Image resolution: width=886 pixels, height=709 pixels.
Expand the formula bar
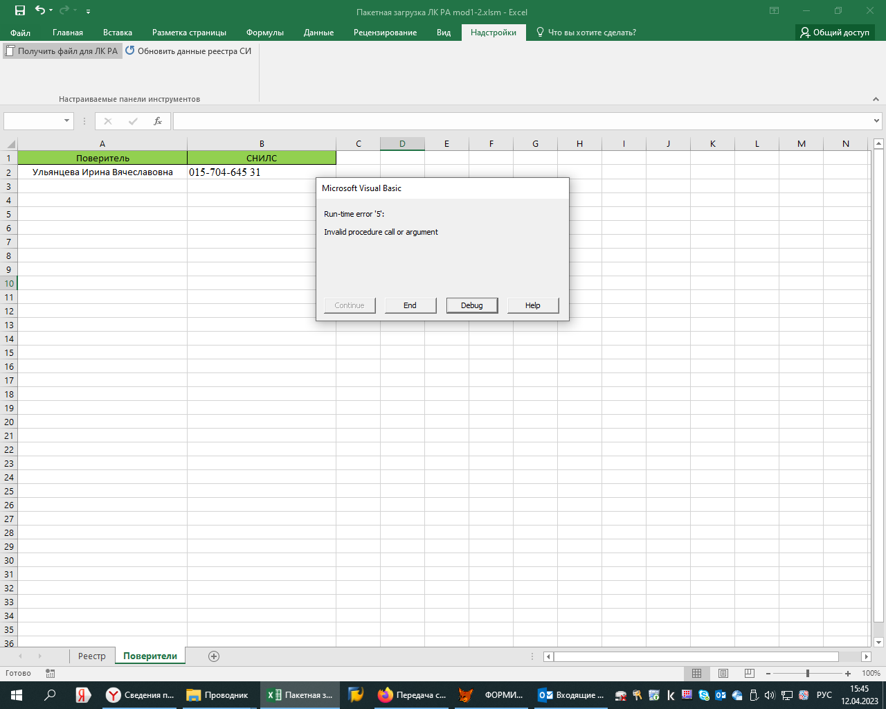coord(877,121)
